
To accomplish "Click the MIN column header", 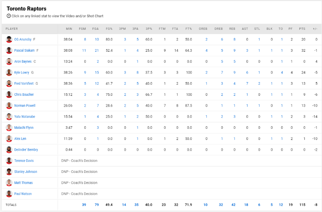I will click(69, 29).
